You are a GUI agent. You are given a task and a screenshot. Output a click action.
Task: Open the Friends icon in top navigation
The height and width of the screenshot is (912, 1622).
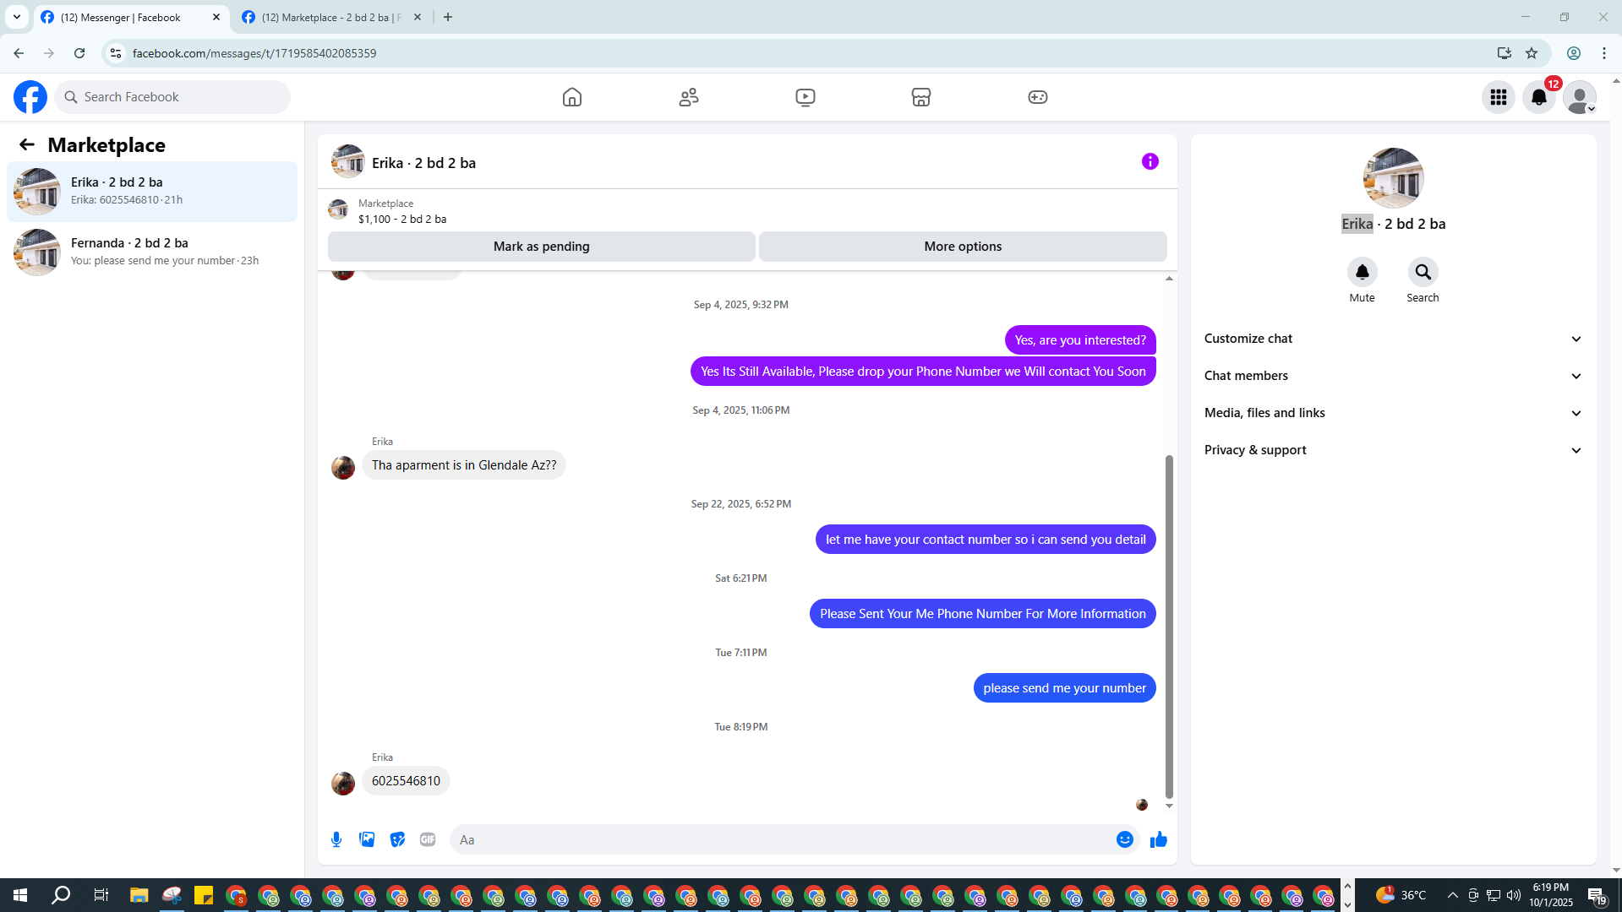689,97
